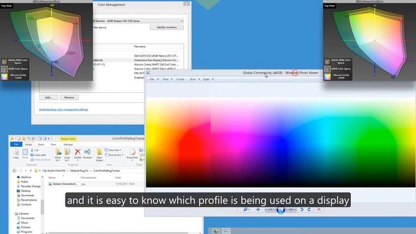Select the Interactive Pen Display Wacom profile row
416x234 pixels.
(135, 60)
